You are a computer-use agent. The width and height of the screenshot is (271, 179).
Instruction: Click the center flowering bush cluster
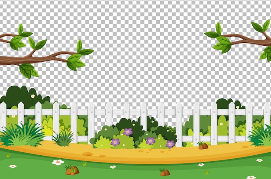(133, 134)
